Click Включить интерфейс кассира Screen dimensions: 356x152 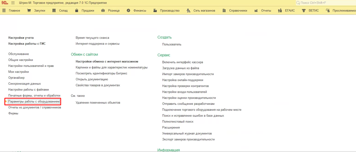click(x=182, y=62)
